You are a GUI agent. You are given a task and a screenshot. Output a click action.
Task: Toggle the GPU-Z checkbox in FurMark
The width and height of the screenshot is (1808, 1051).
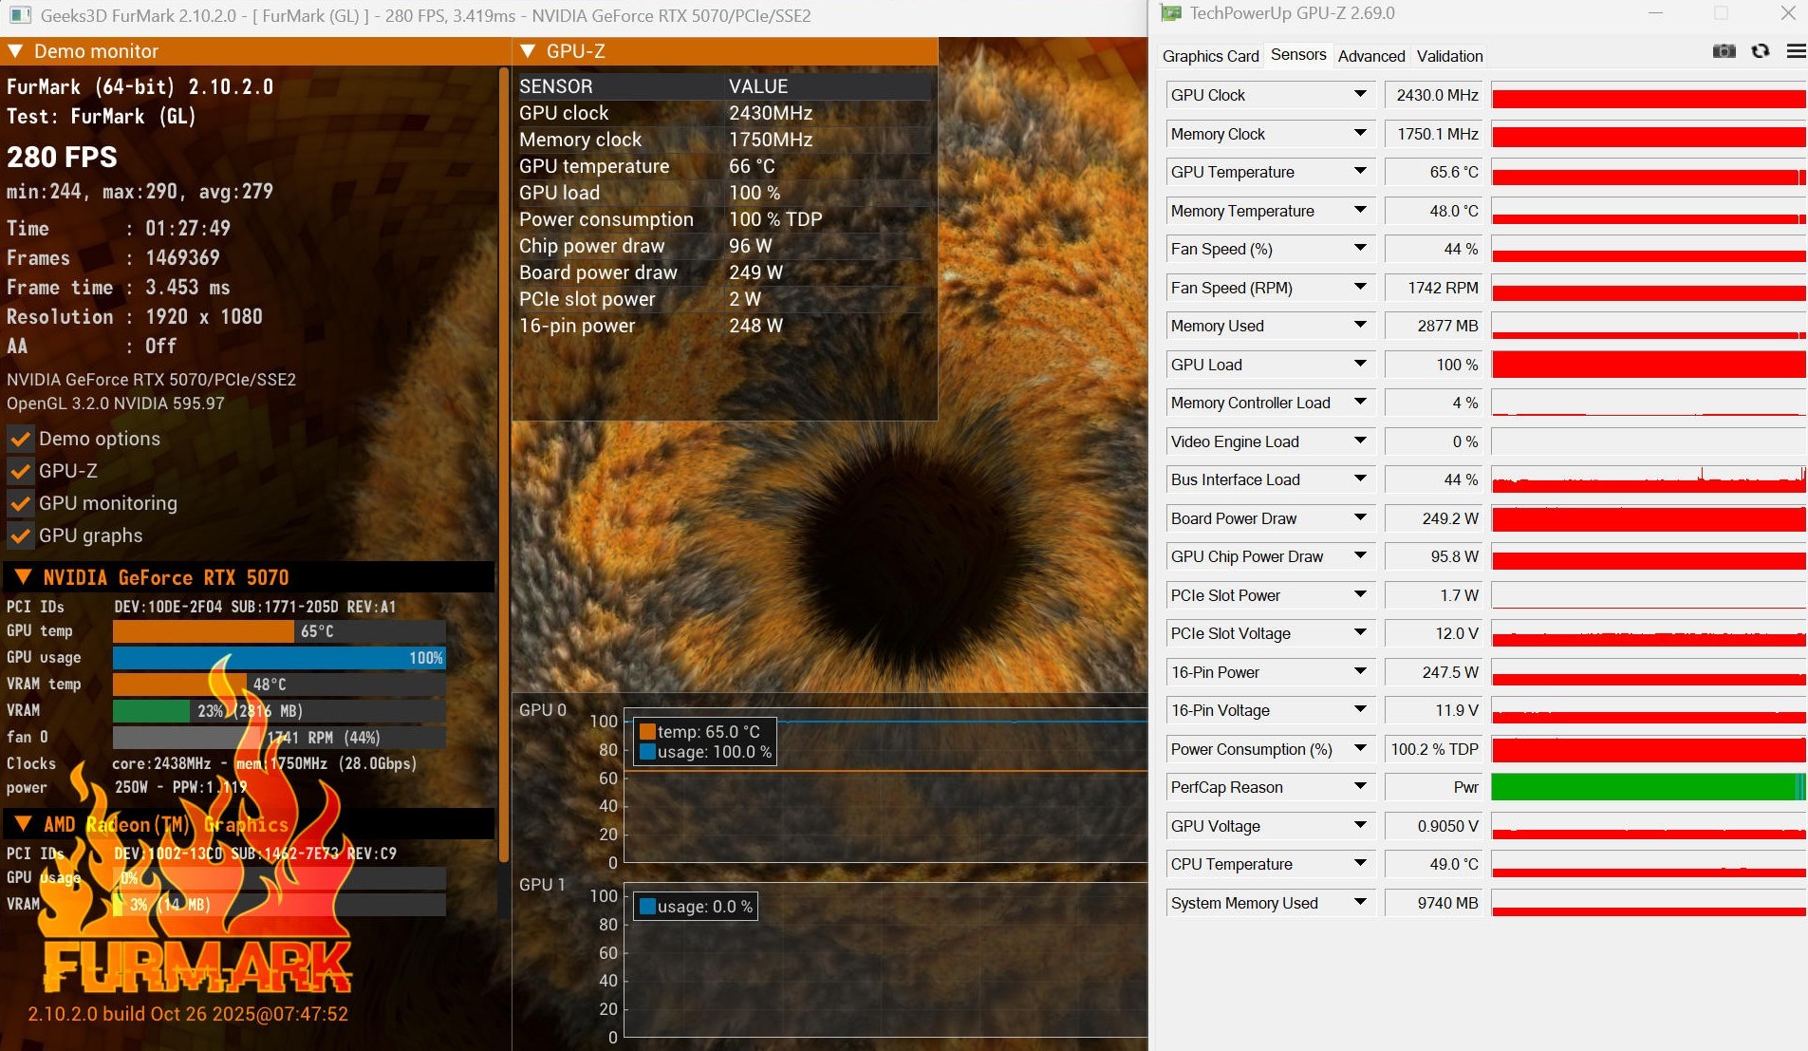click(x=20, y=472)
